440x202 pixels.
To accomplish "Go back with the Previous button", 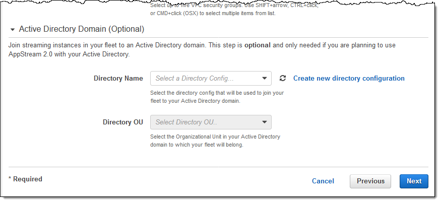I will click(x=370, y=181).
